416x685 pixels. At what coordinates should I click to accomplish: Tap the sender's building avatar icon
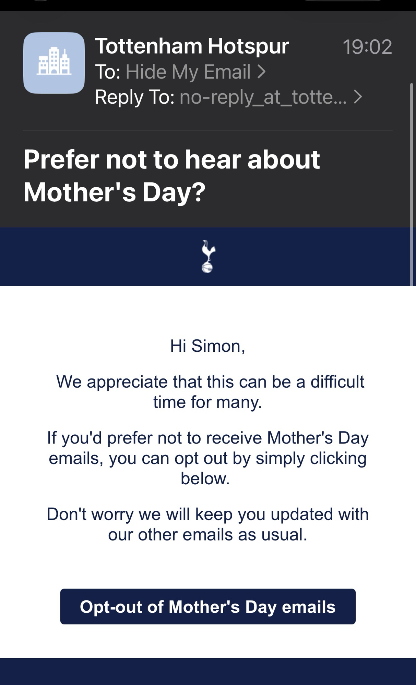[x=54, y=63]
